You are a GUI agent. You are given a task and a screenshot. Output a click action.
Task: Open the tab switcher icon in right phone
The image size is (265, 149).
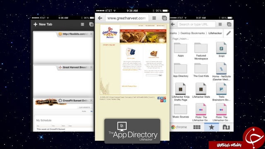[229, 24]
